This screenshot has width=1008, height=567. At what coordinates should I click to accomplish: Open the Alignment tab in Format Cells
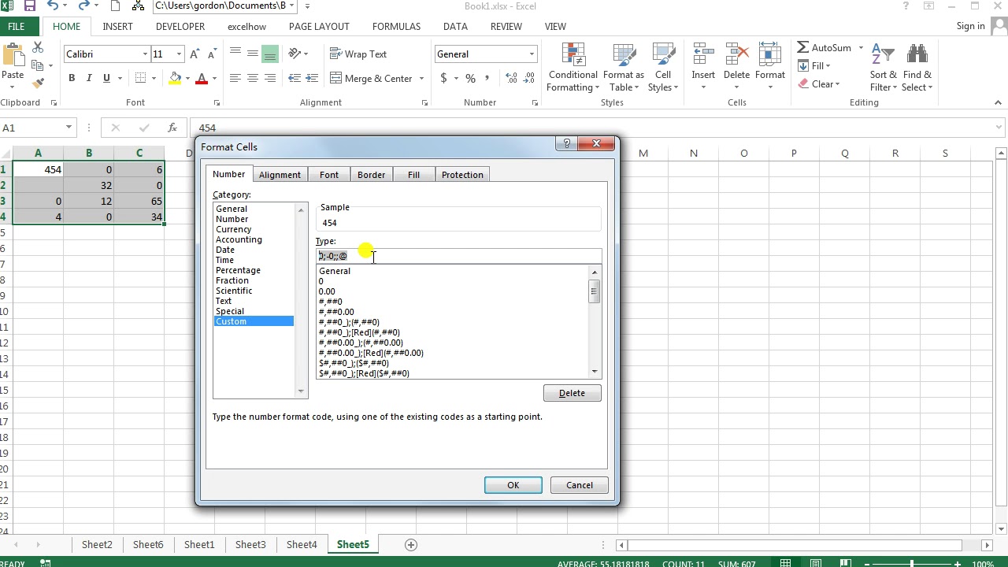(280, 175)
